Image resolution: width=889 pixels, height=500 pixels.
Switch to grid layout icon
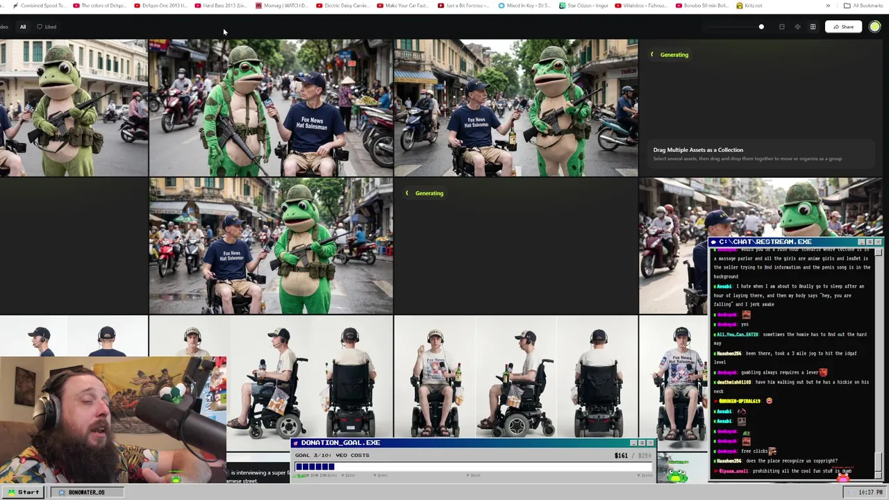(x=813, y=27)
